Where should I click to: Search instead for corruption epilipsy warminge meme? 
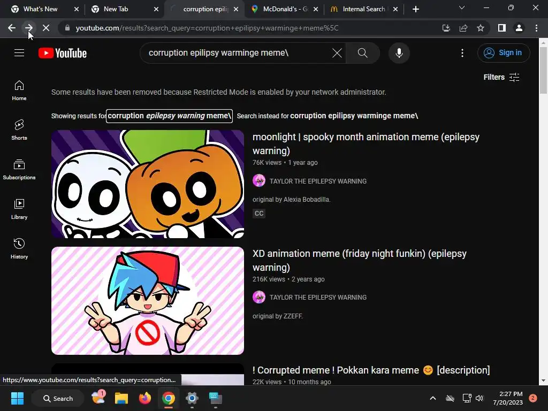click(x=354, y=116)
